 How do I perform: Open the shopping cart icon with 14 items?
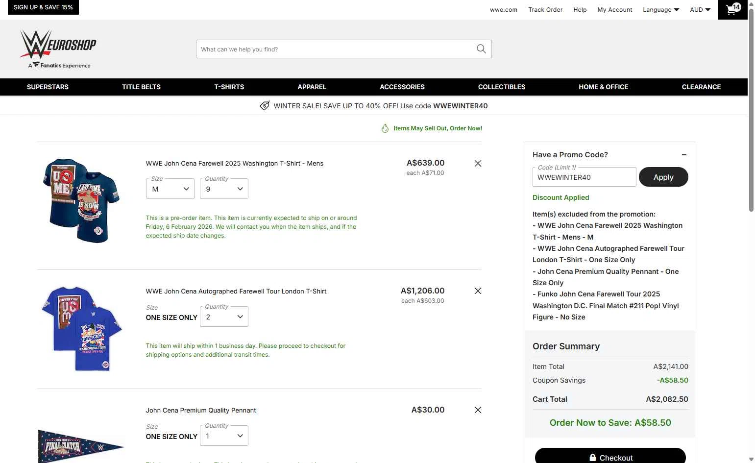733,9
